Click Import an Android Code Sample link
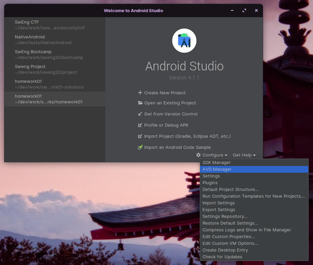 177,147
